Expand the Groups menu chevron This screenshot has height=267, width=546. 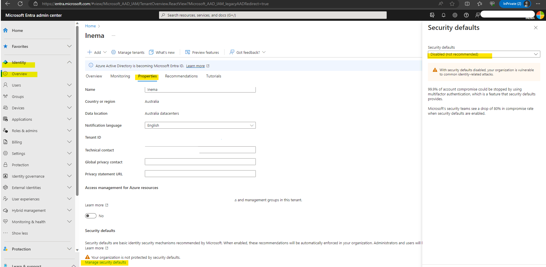coord(69,96)
